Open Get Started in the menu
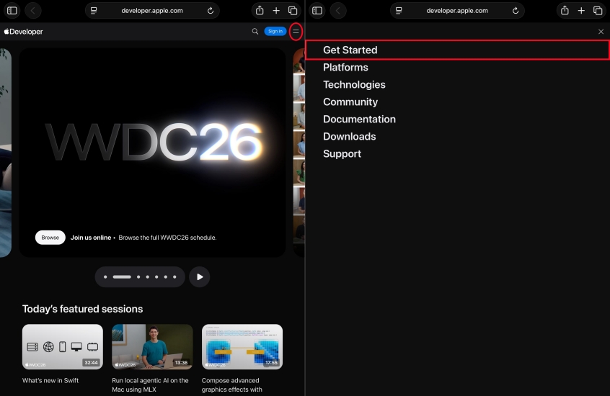The height and width of the screenshot is (396, 610). click(457, 50)
